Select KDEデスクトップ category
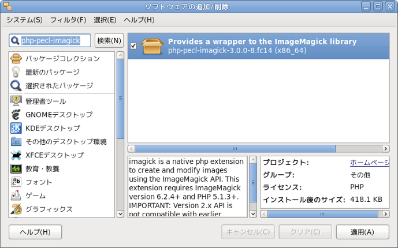This screenshot has width=398, height=248. point(62,128)
